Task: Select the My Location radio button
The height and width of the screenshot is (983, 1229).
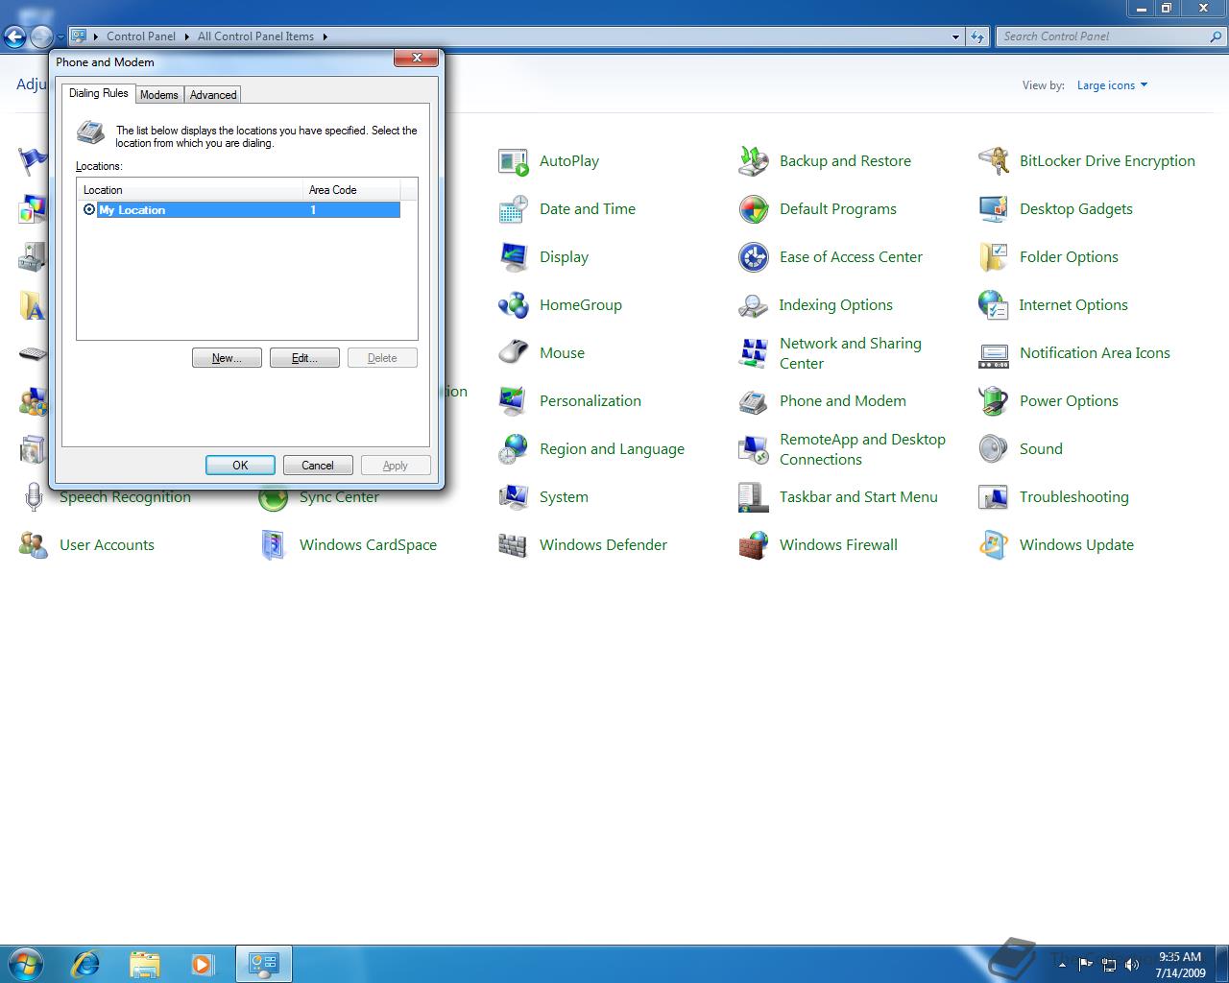Action: [x=89, y=209]
